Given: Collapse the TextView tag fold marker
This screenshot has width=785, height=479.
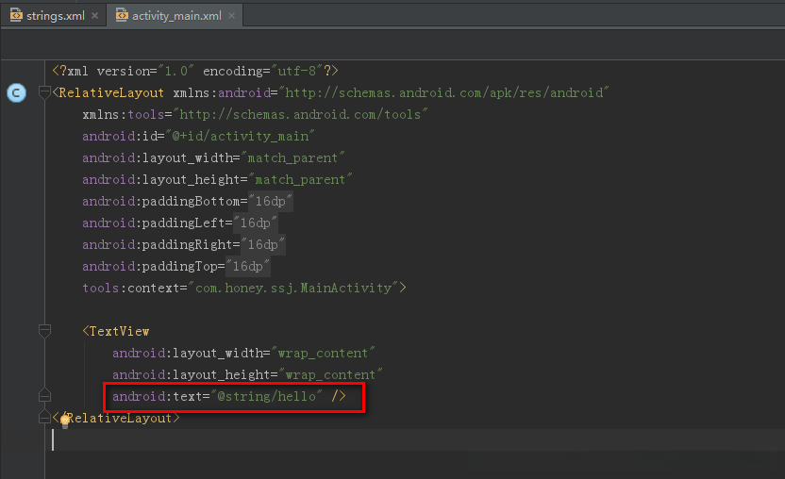Looking at the screenshot, I should [44, 330].
